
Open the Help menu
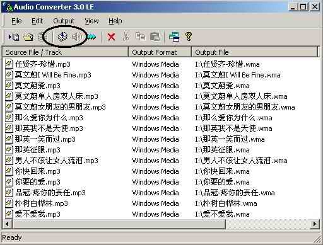pyautogui.click(x=115, y=21)
